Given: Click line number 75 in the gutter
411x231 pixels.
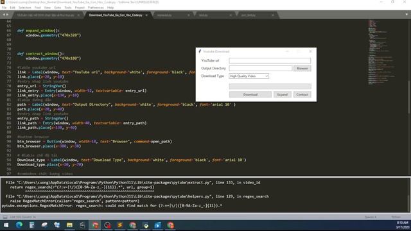Looking at the screenshot, I should 9,72.
